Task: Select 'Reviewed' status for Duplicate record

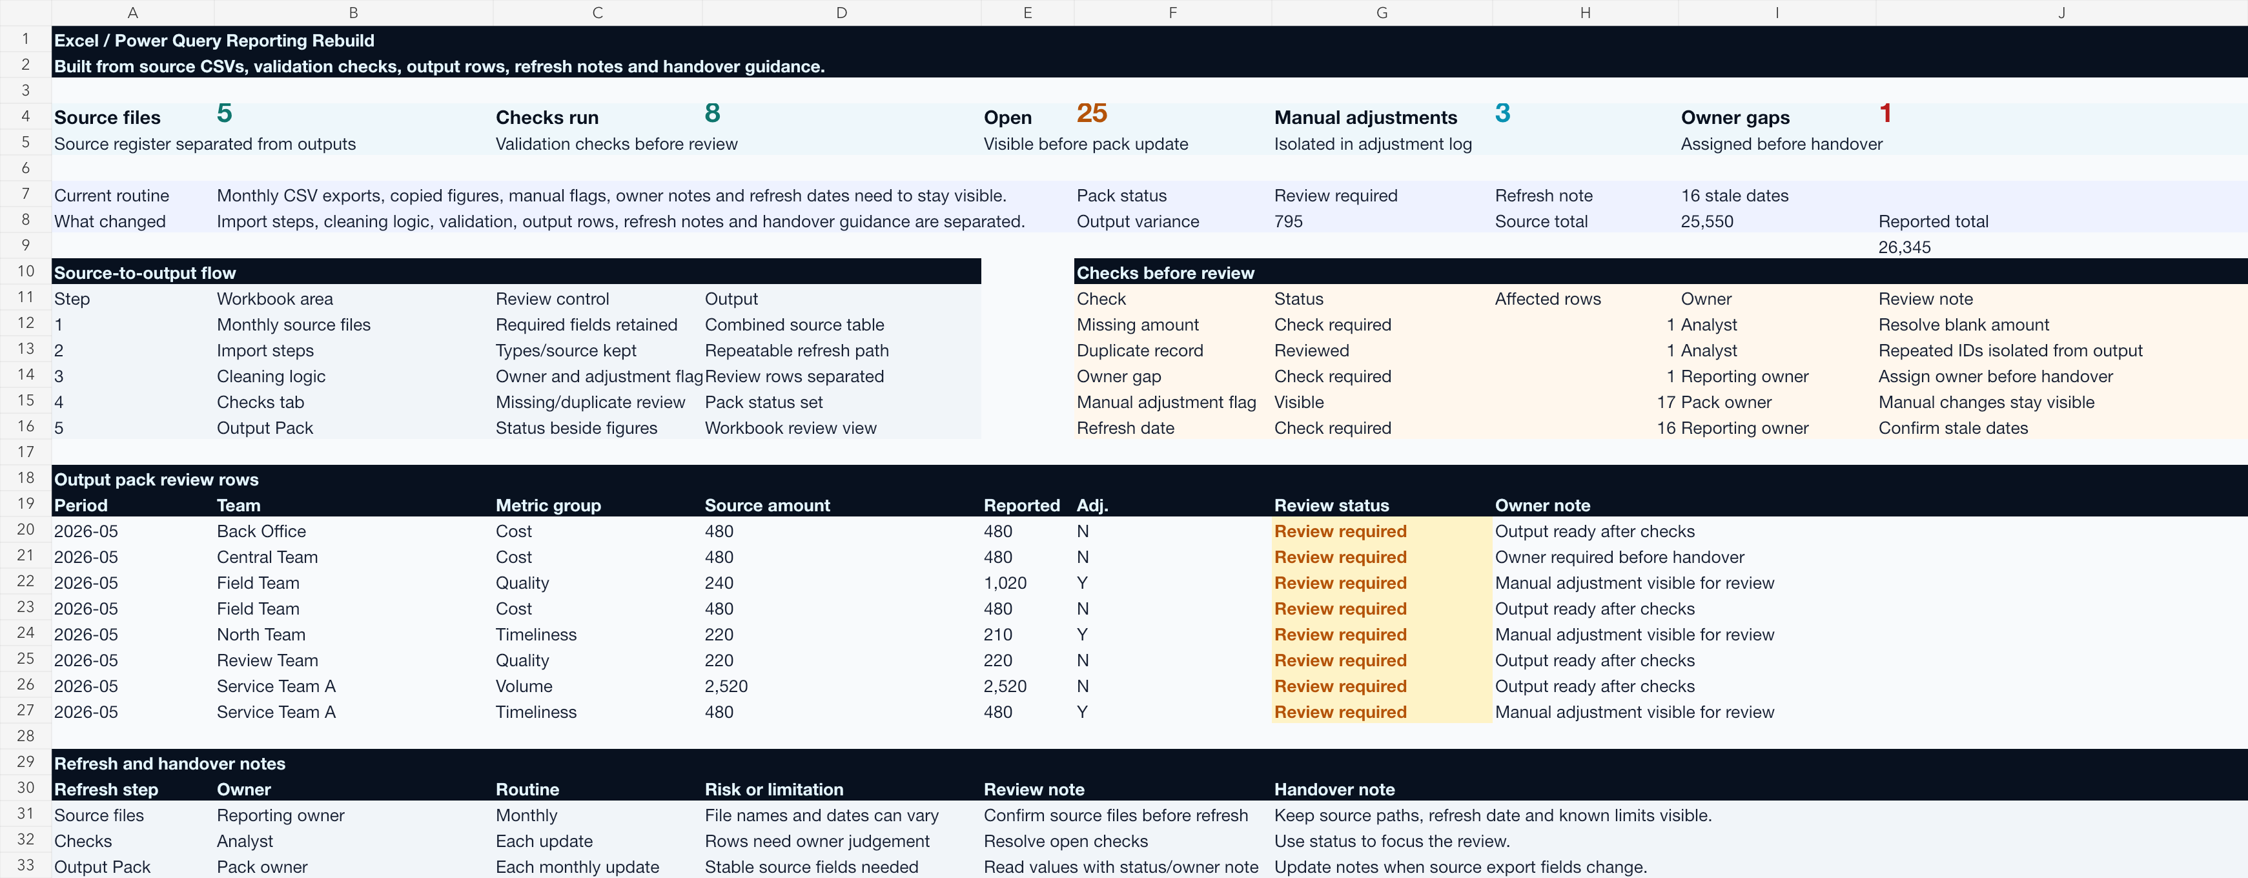Action: (1311, 351)
